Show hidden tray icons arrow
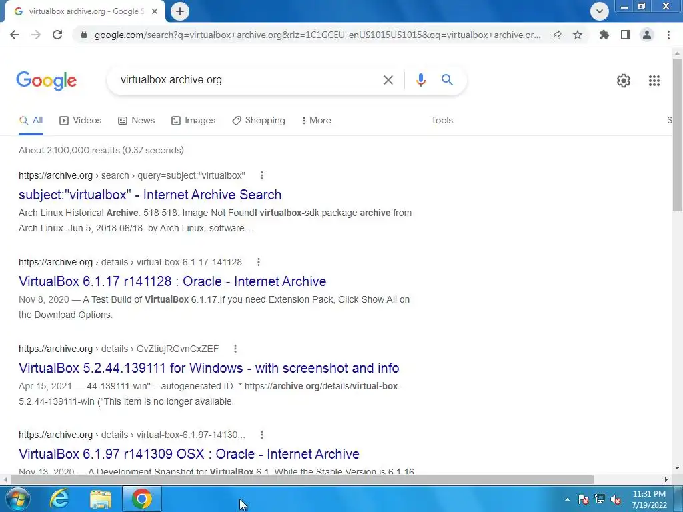683x512 pixels. tap(567, 499)
